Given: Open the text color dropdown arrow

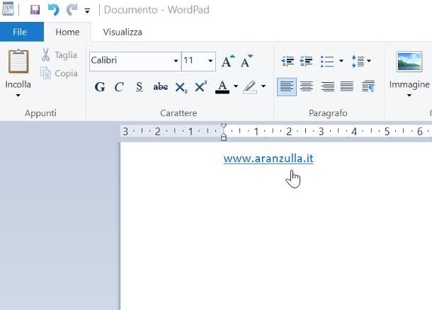Looking at the screenshot, I should click(x=236, y=86).
